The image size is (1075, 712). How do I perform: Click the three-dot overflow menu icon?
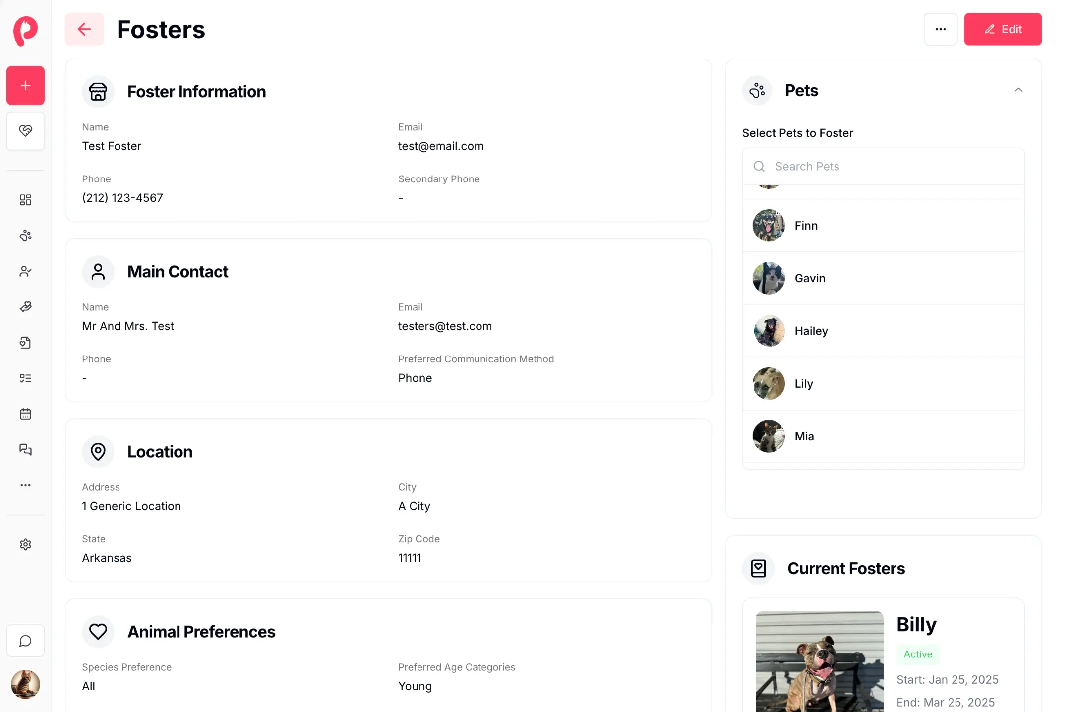(941, 29)
